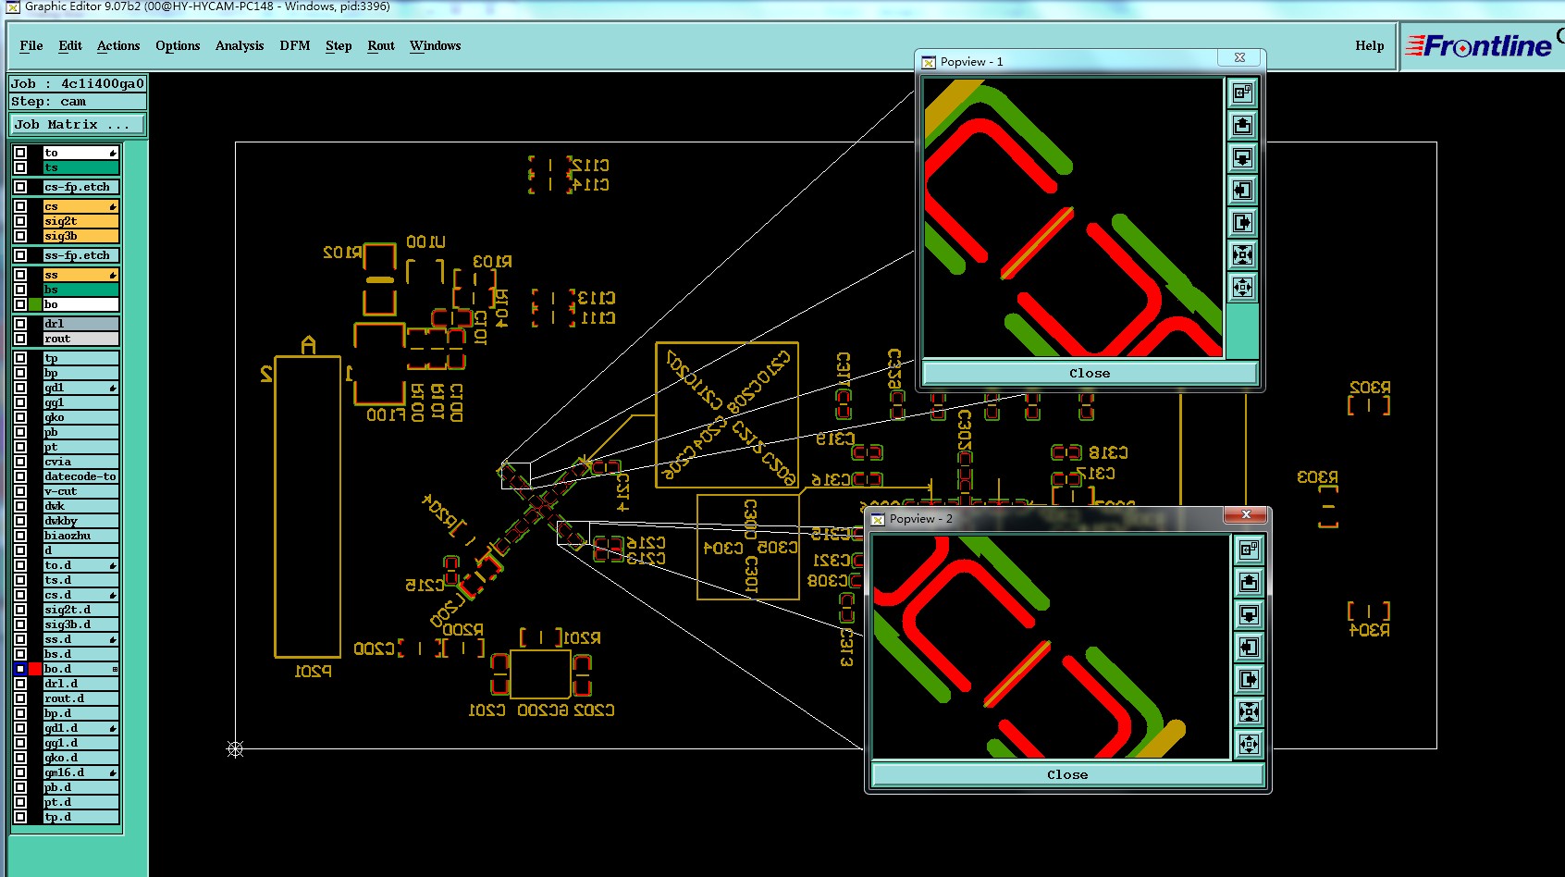Screen dimensions: 1565x877
Task: Toggle display checkbox for 'datecode-to' layer
Action: (x=20, y=476)
